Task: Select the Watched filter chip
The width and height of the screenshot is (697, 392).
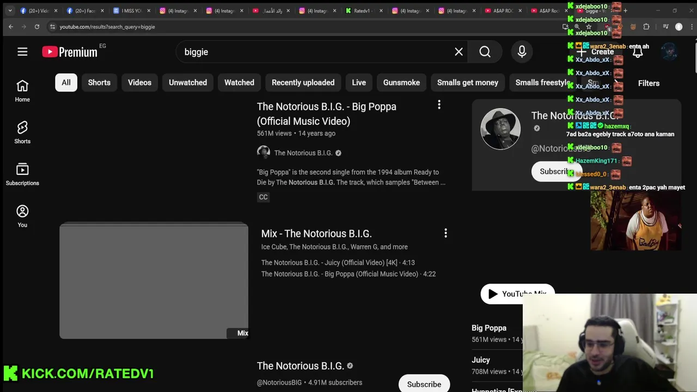Action: (x=239, y=83)
